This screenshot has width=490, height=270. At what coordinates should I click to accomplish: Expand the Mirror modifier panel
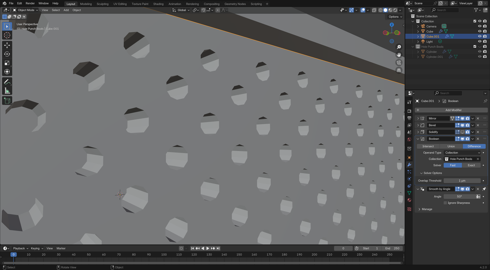[x=418, y=119]
